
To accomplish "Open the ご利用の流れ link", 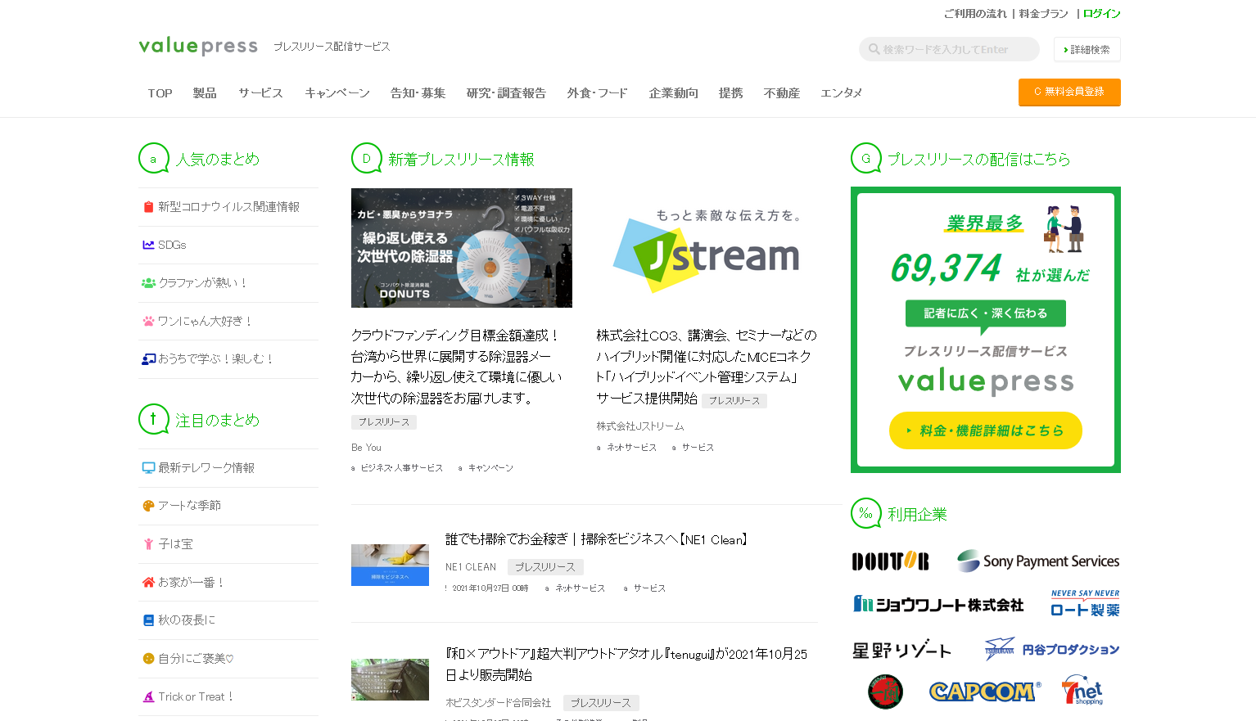I will [974, 14].
